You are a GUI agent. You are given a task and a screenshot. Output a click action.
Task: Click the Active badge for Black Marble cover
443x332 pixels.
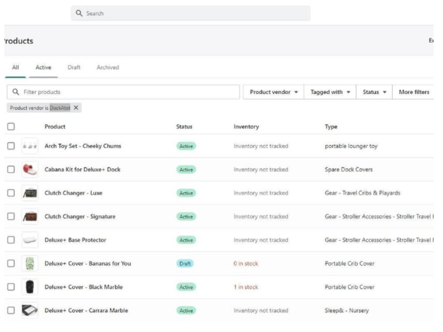(186, 287)
